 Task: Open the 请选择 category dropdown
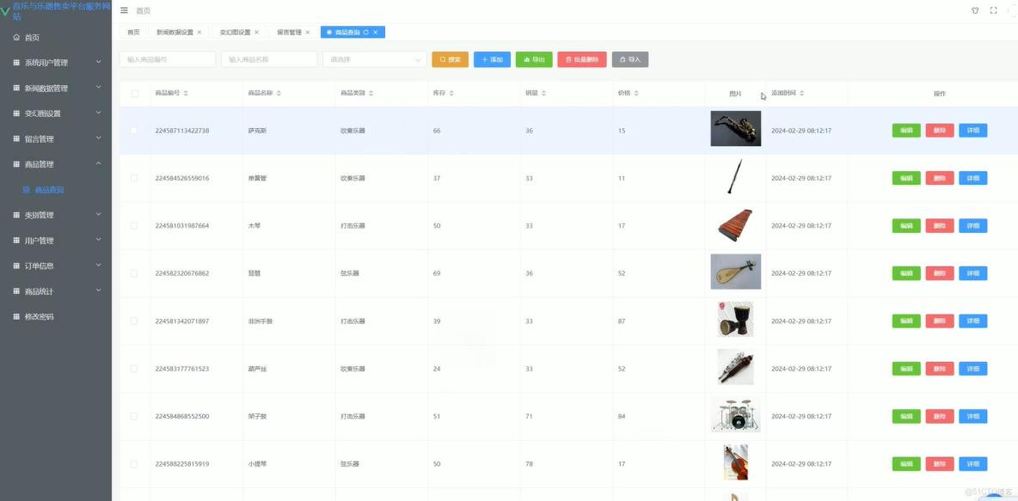click(x=374, y=59)
